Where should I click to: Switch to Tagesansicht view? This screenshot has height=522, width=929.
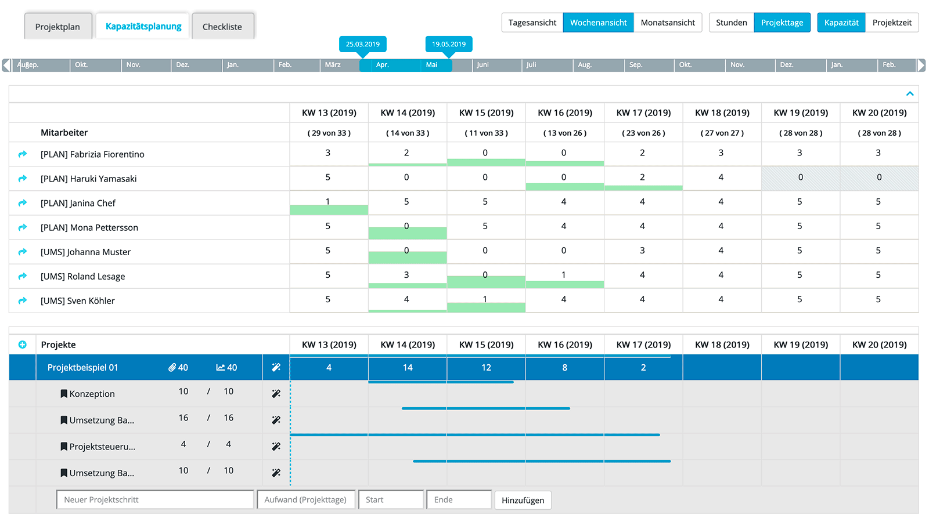[x=532, y=23]
